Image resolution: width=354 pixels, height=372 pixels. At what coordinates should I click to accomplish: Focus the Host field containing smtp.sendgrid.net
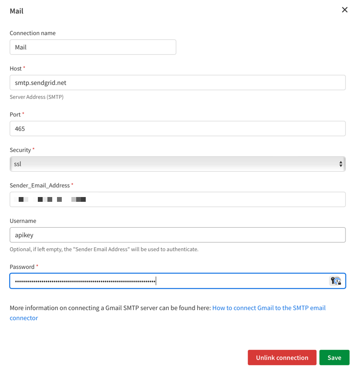[177, 82]
